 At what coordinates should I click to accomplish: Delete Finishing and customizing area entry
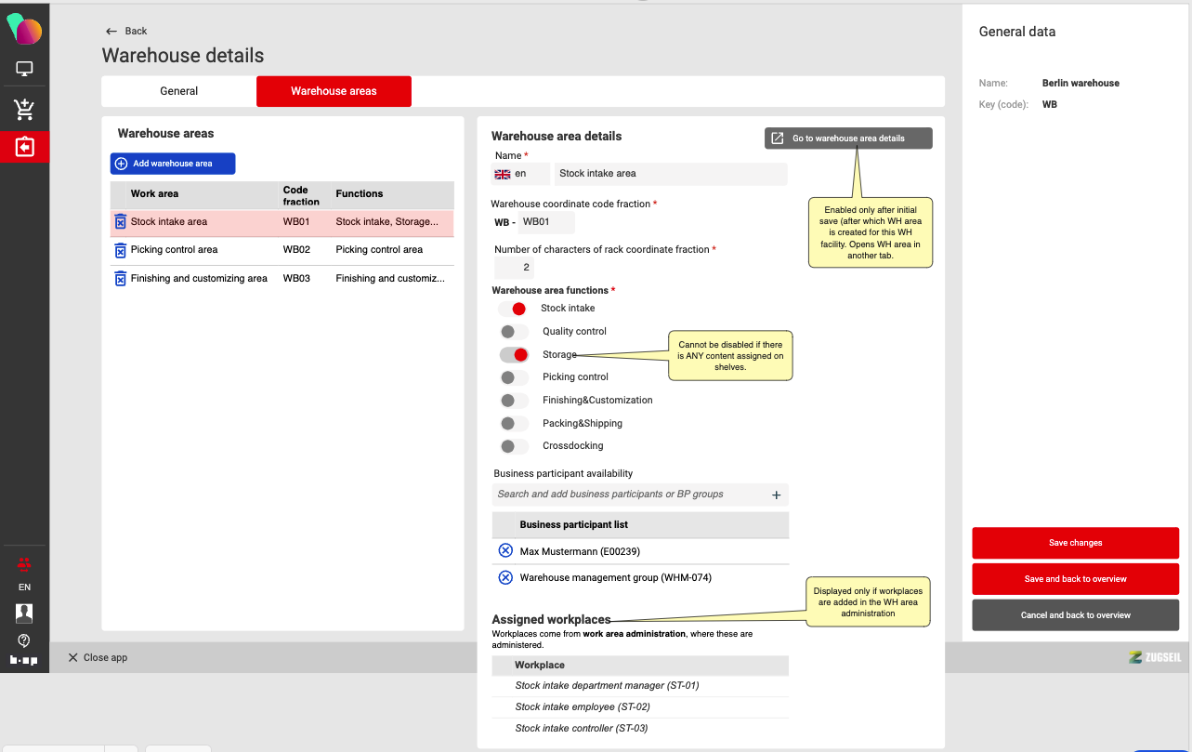point(120,279)
